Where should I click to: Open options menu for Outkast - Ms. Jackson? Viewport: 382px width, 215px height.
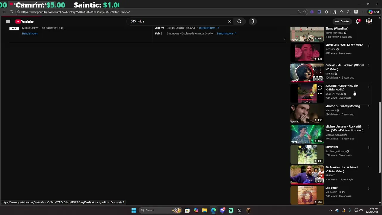(369, 66)
